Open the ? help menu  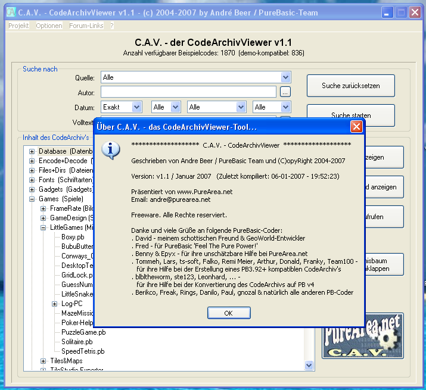click(x=112, y=26)
